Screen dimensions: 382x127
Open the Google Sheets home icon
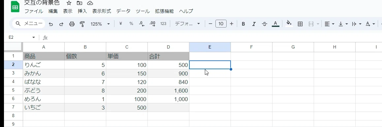[x=15, y=7]
